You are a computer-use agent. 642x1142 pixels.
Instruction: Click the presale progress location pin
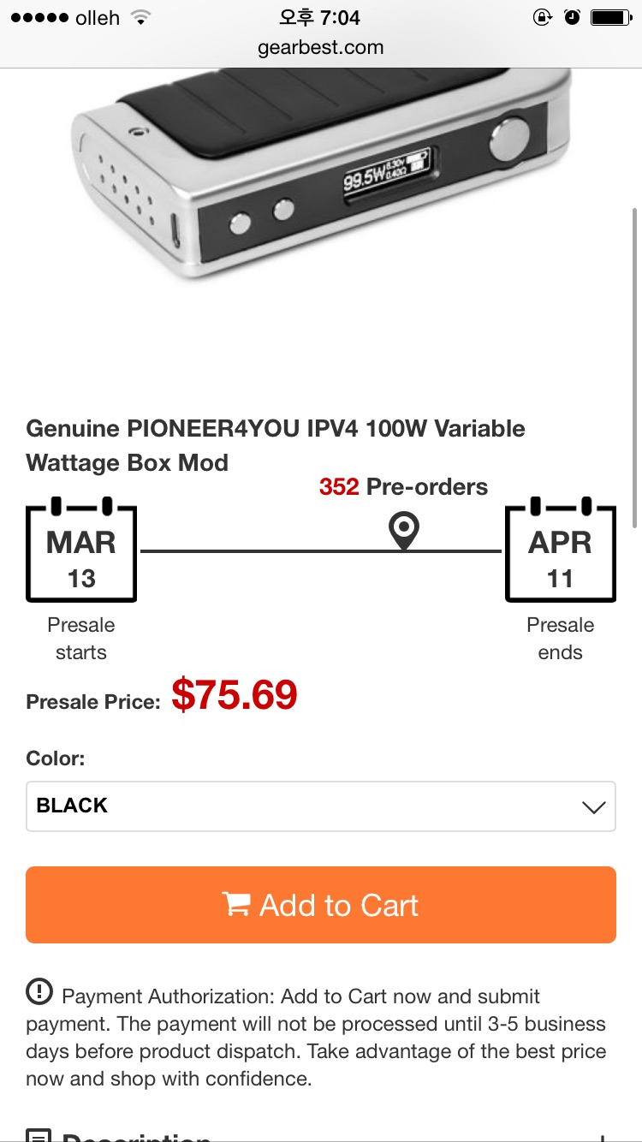[x=403, y=531]
